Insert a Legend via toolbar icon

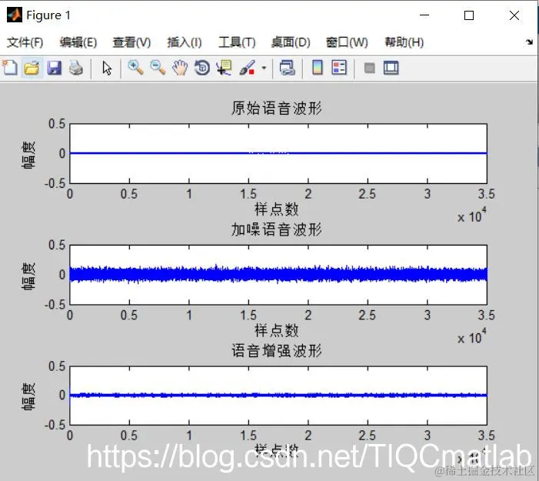339,68
